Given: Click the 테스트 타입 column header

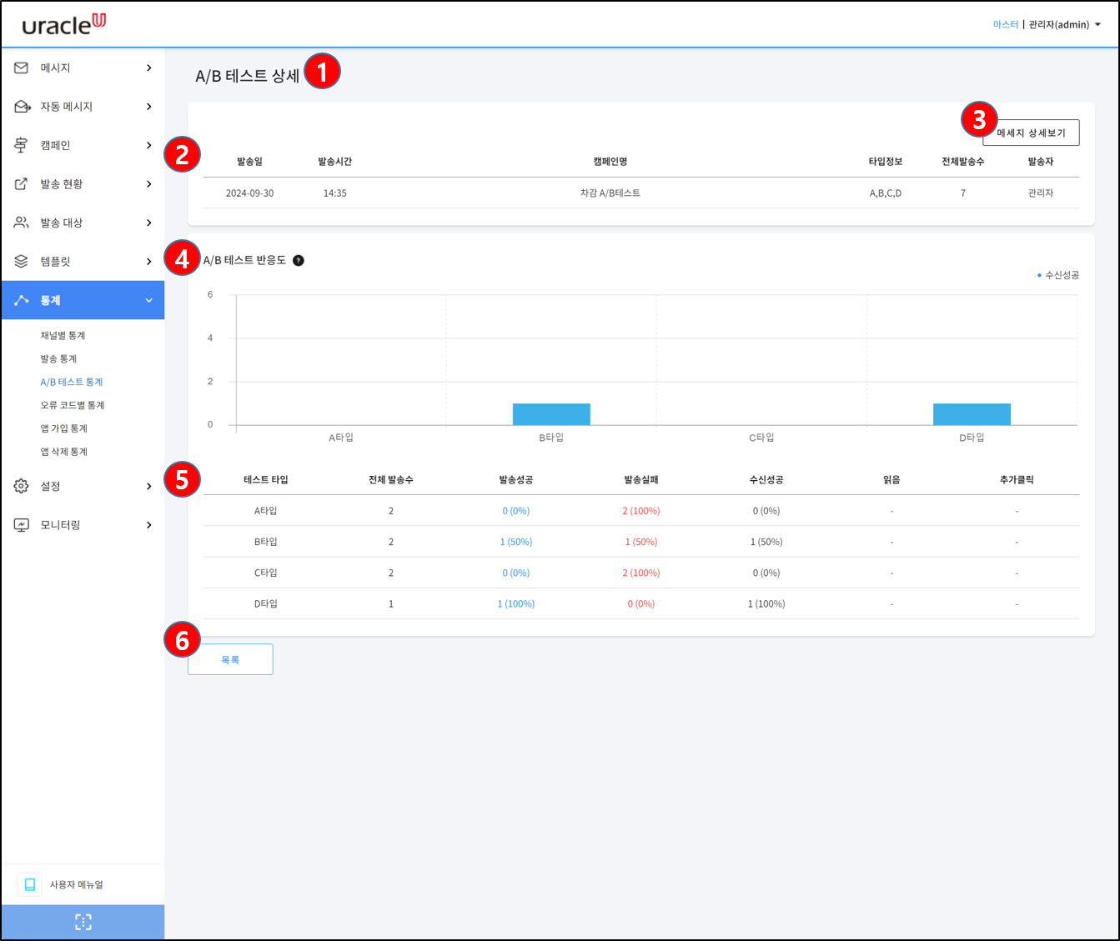Looking at the screenshot, I should point(266,480).
